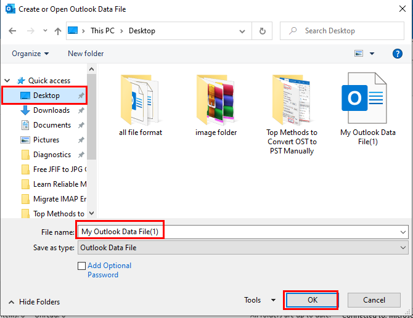Refresh the Desktop folder view
413x318 pixels.
coord(263,31)
